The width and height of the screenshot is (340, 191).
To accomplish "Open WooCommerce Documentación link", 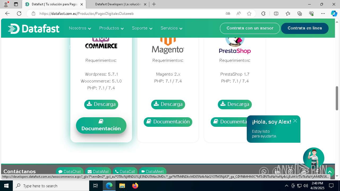I will 101,125.
